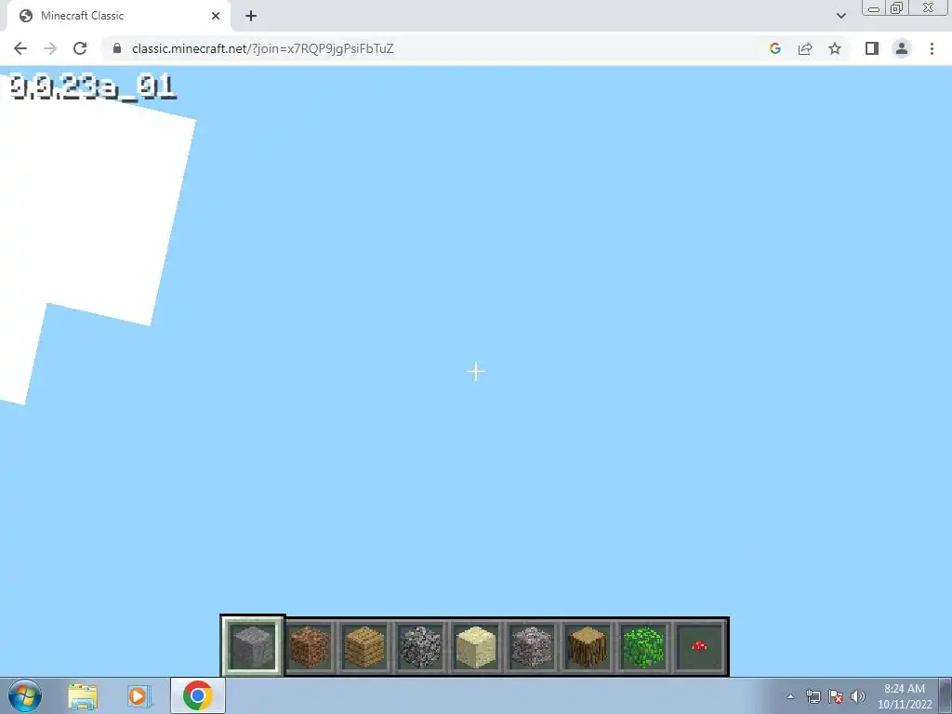Viewport: 952px width, 714px height.
Task: Select the wood log block slot
Action: (x=588, y=646)
